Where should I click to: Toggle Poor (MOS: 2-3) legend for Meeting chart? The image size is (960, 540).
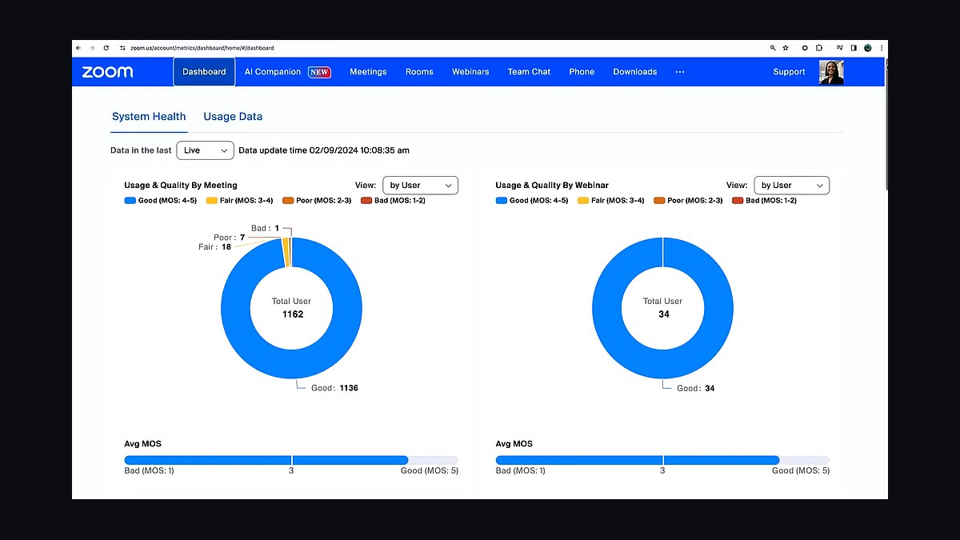tap(318, 200)
